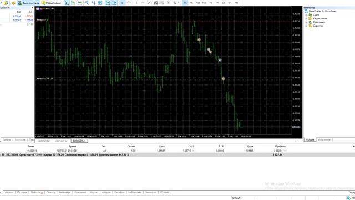Pick the horizontal line drawing tool

click(143, 3)
